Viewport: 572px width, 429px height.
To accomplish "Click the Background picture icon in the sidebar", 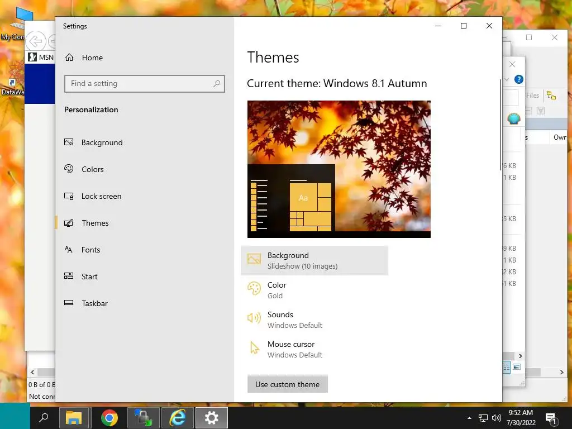I will [x=69, y=142].
